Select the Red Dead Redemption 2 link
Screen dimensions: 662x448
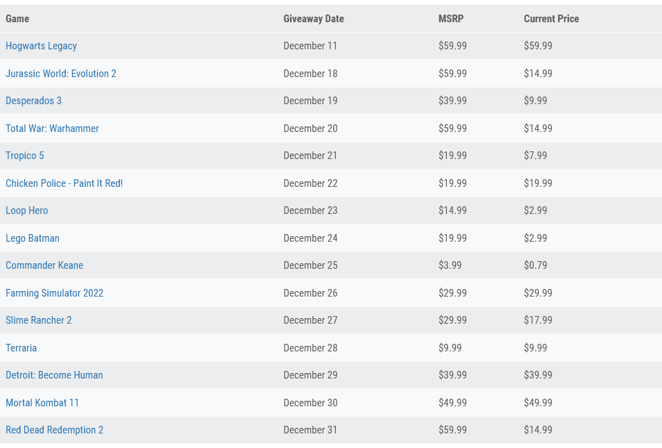click(54, 430)
